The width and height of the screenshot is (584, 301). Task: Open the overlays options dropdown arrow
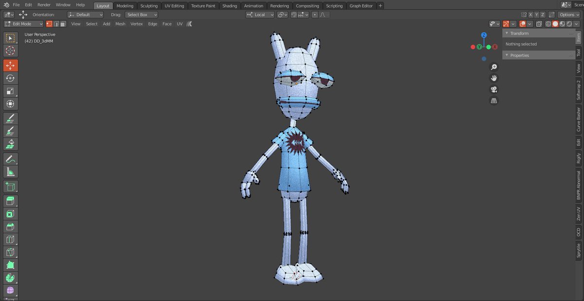pyautogui.click(x=529, y=24)
